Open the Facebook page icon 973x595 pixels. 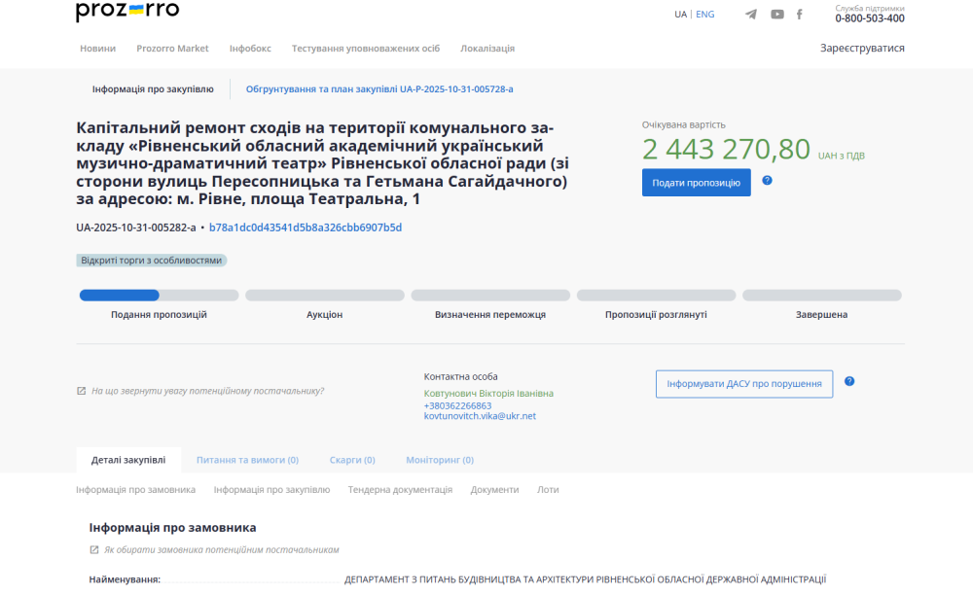click(800, 15)
